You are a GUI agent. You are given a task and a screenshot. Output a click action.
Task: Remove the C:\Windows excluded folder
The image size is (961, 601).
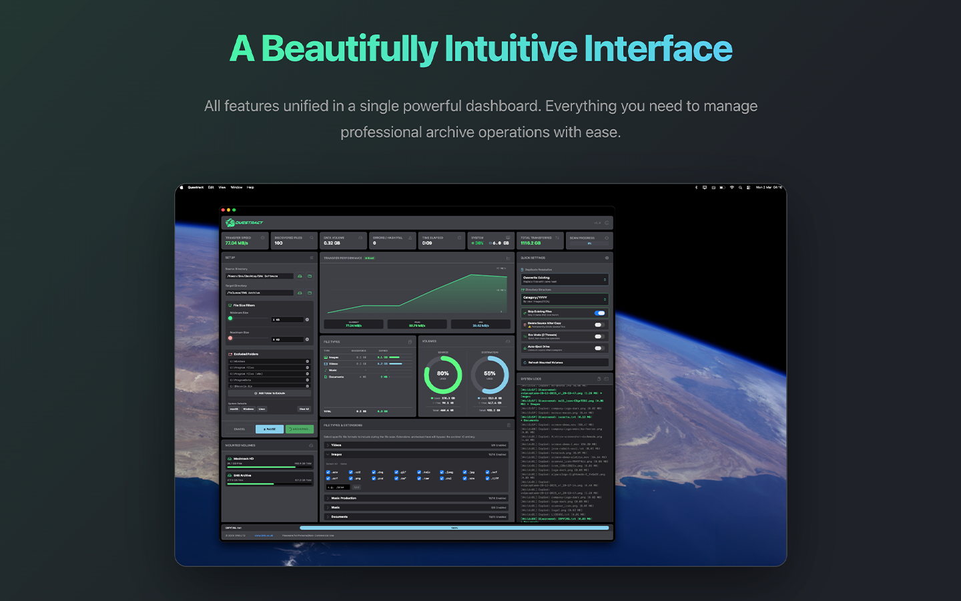tap(308, 361)
